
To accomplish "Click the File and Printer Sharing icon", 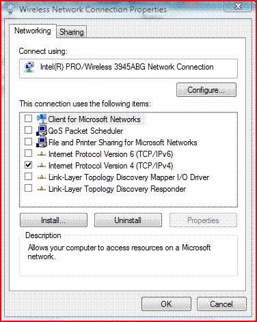I will pos(42,142).
